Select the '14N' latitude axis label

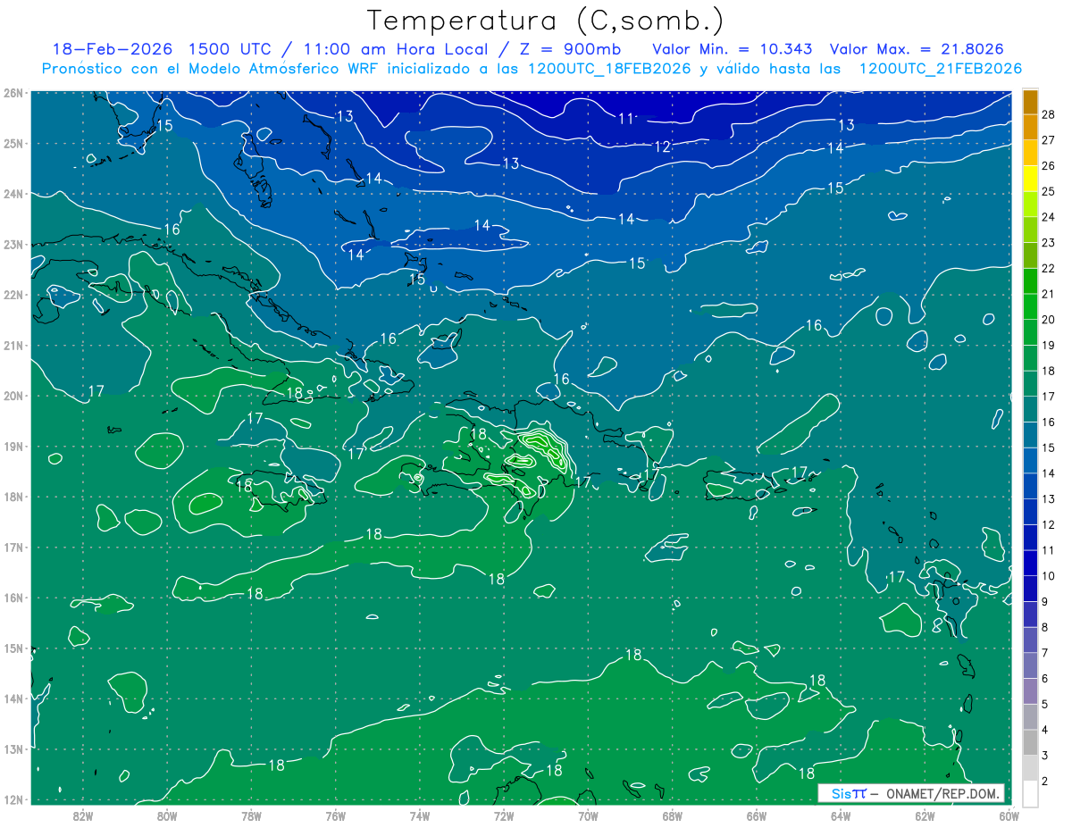(x=13, y=698)
